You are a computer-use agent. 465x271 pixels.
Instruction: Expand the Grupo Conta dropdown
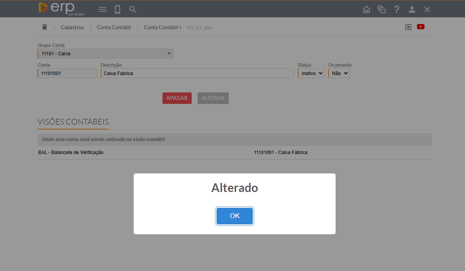click(x=105, y=53)
